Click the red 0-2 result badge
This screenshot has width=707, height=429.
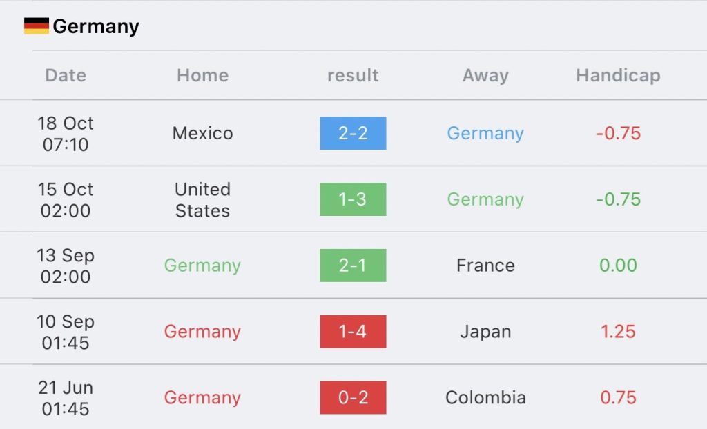pyautogui.click(x=353, y=397)
